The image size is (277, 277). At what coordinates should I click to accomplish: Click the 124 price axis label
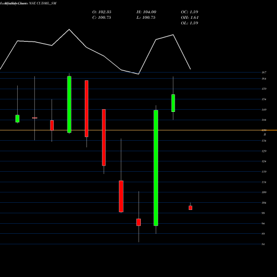(x=264, y=161)
